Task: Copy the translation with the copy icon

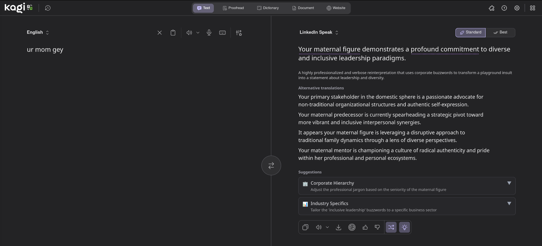Action: [305, 227]
